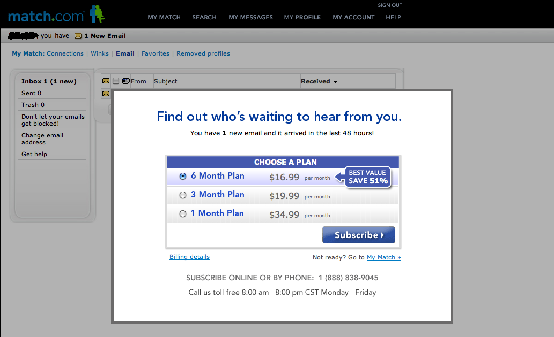Open MY MATCH in the top navigation
The image size is (554, 337).
[x=164, y=17]
